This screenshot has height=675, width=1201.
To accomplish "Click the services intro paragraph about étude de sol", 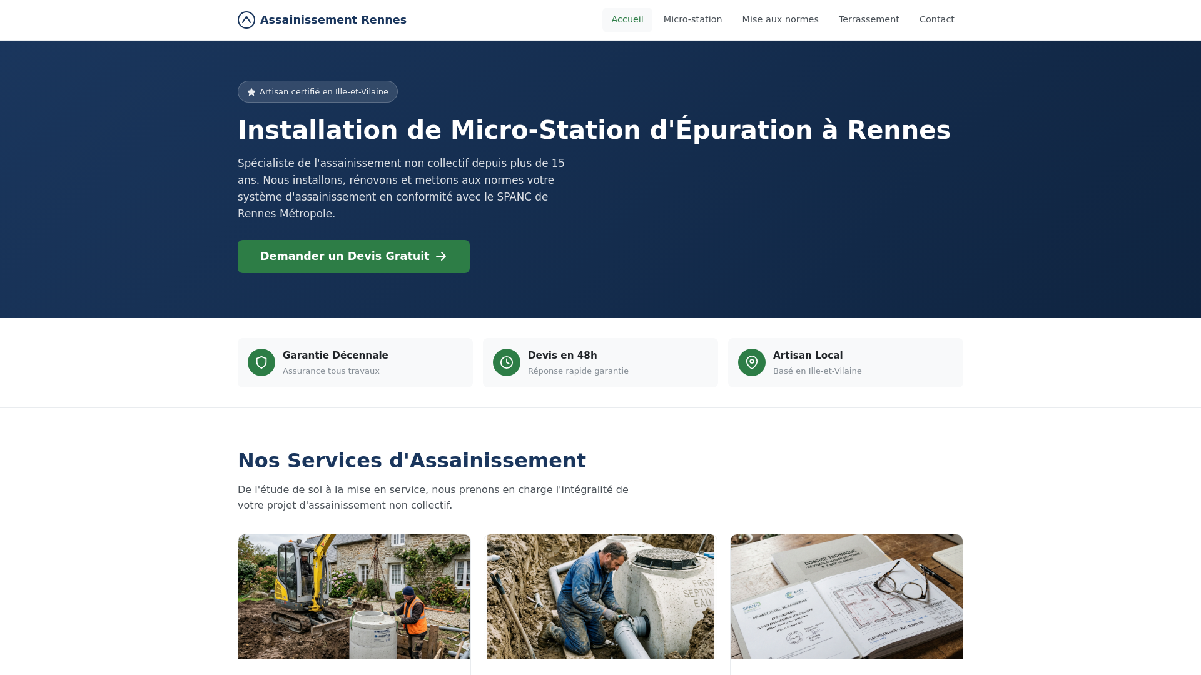I will pos(433,497).
